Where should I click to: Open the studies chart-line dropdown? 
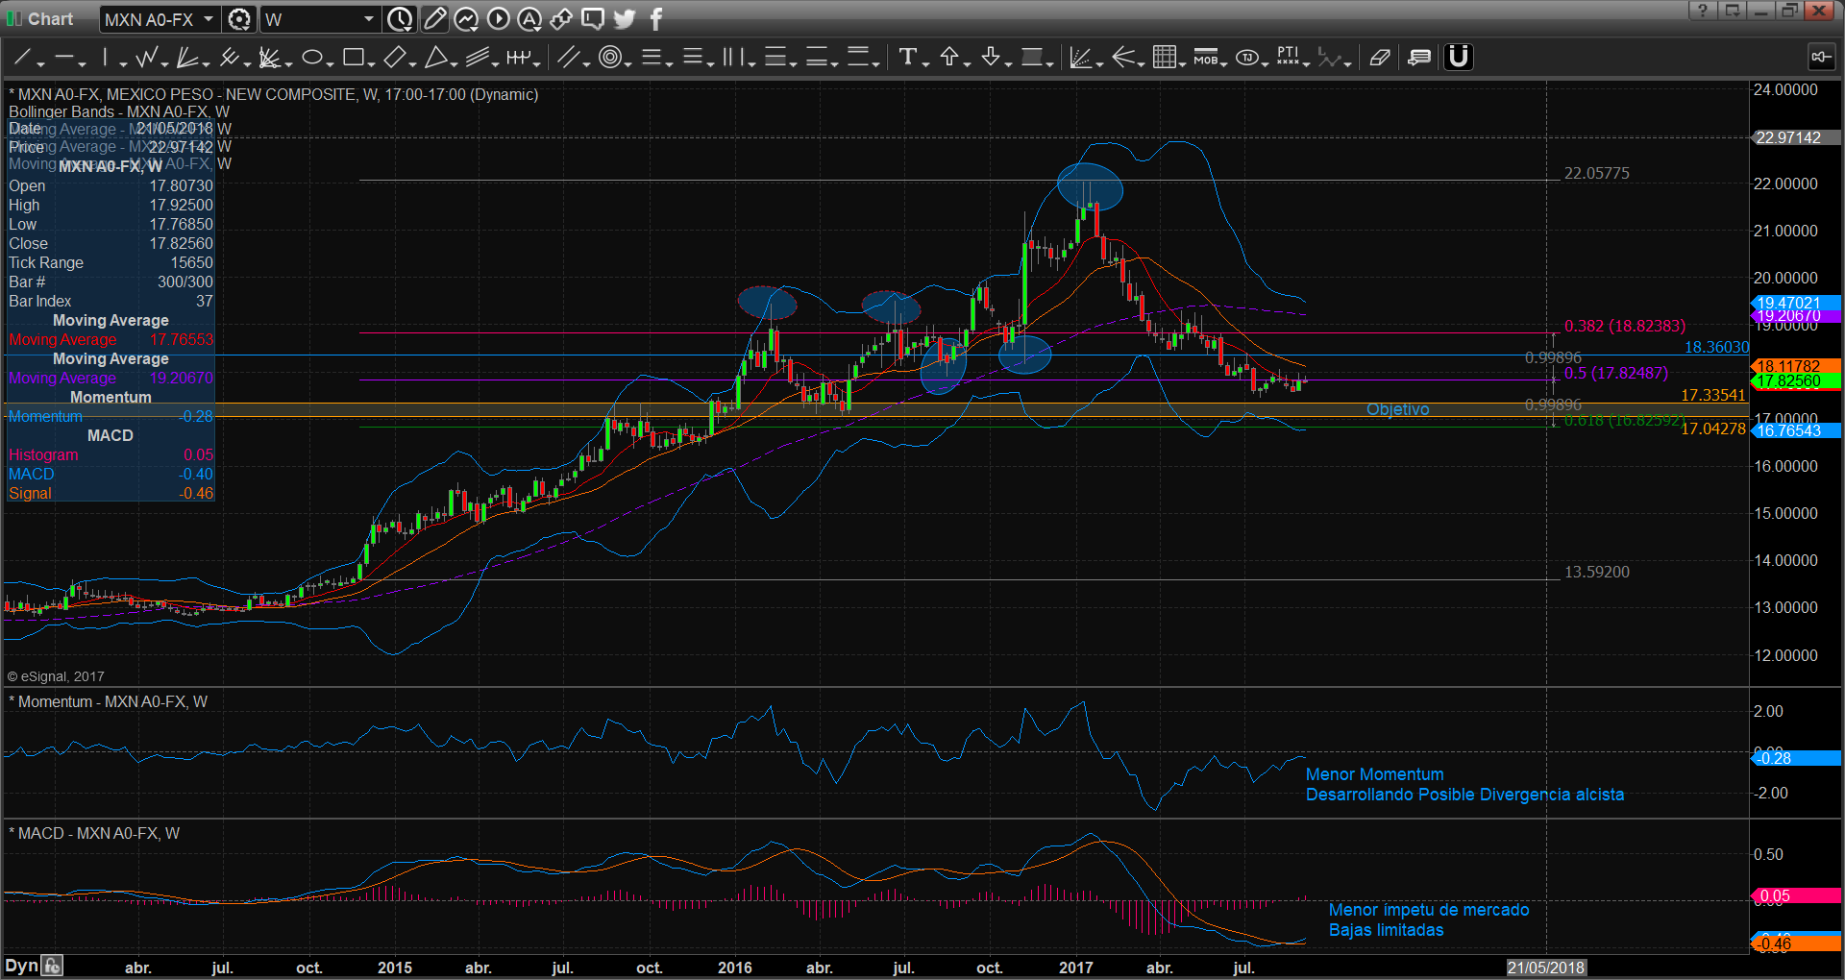[466, 18]
